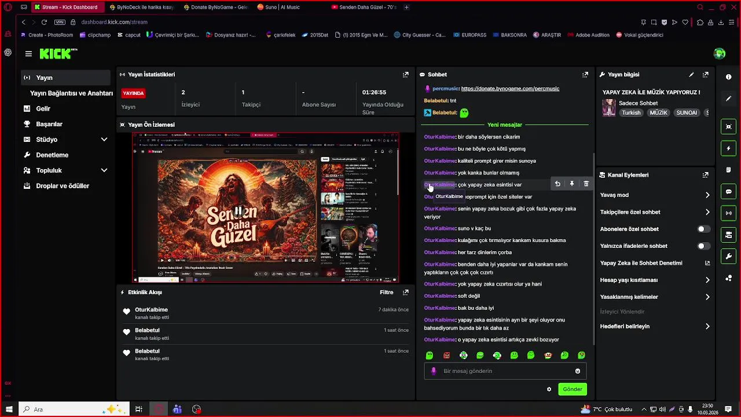Toggle Abonelere özel sohbet switch
The width and height of the screenshot is (741, 417).
click(703, 229)
